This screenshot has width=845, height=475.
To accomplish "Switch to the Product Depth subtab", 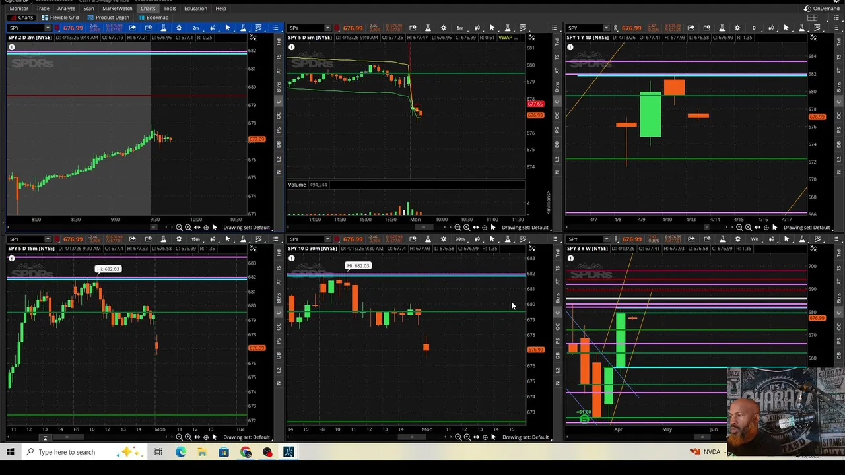I will click(x=108, y=17).
